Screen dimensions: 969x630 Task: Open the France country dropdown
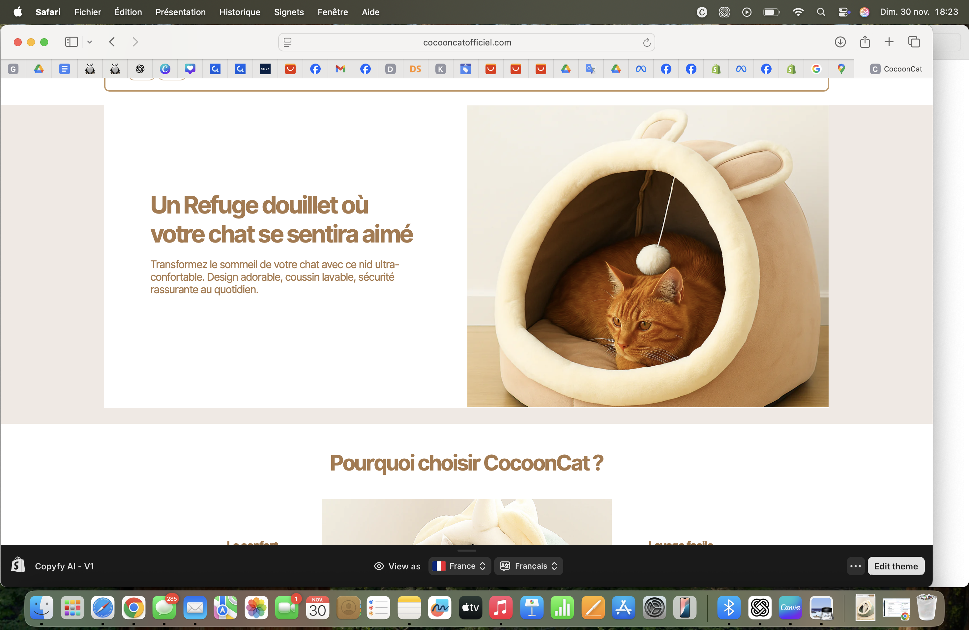click(459, 566)
